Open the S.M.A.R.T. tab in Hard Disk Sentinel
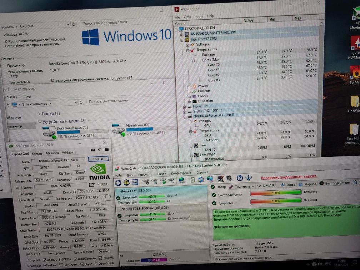This screenshot has height=270, width=360. point(267,185)
